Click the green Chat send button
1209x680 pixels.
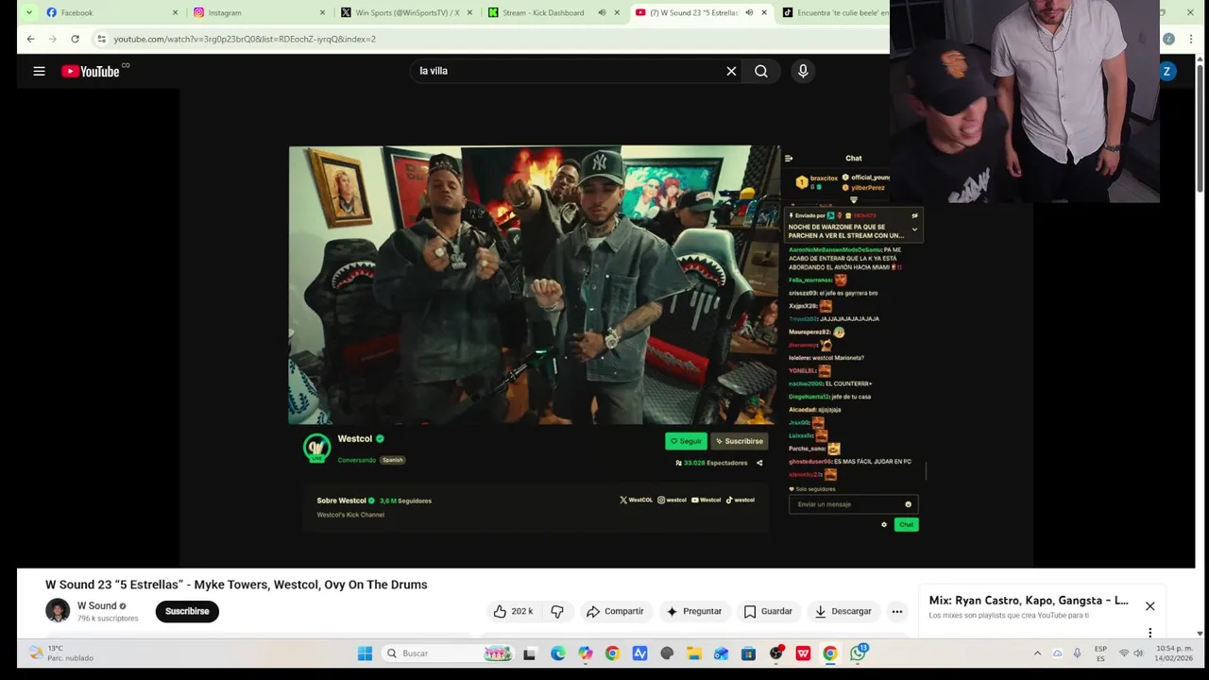[x=906, y=524]
